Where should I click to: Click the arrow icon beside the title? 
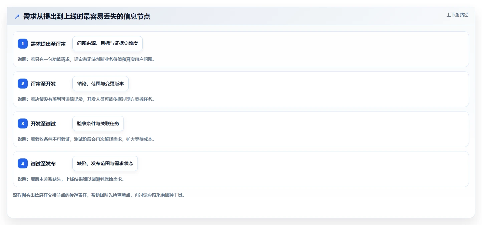coord(17,16)
